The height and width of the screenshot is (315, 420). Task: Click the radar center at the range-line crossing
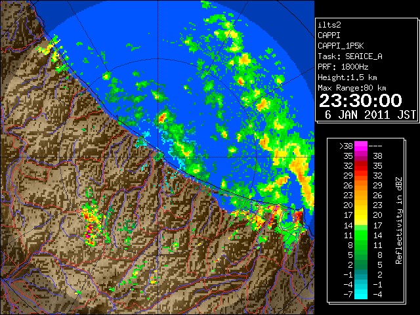click(x=158, y=157)
